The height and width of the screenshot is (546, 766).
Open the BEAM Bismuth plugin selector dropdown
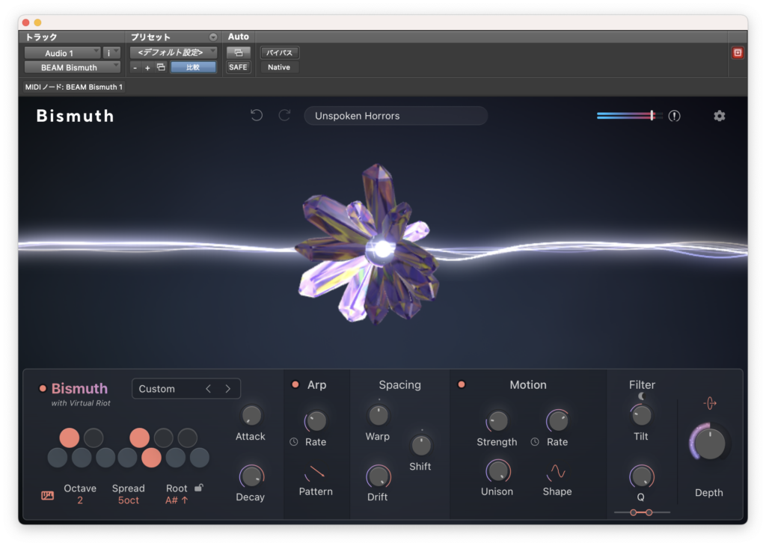[73, 67]
